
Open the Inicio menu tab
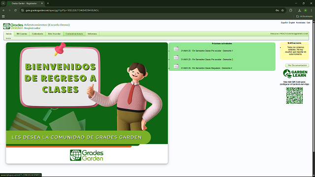[x=9, y=34]
